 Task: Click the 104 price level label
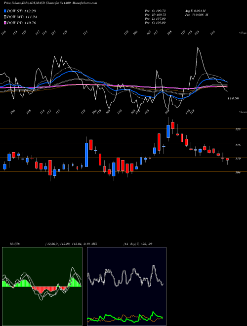pos(238,172)
